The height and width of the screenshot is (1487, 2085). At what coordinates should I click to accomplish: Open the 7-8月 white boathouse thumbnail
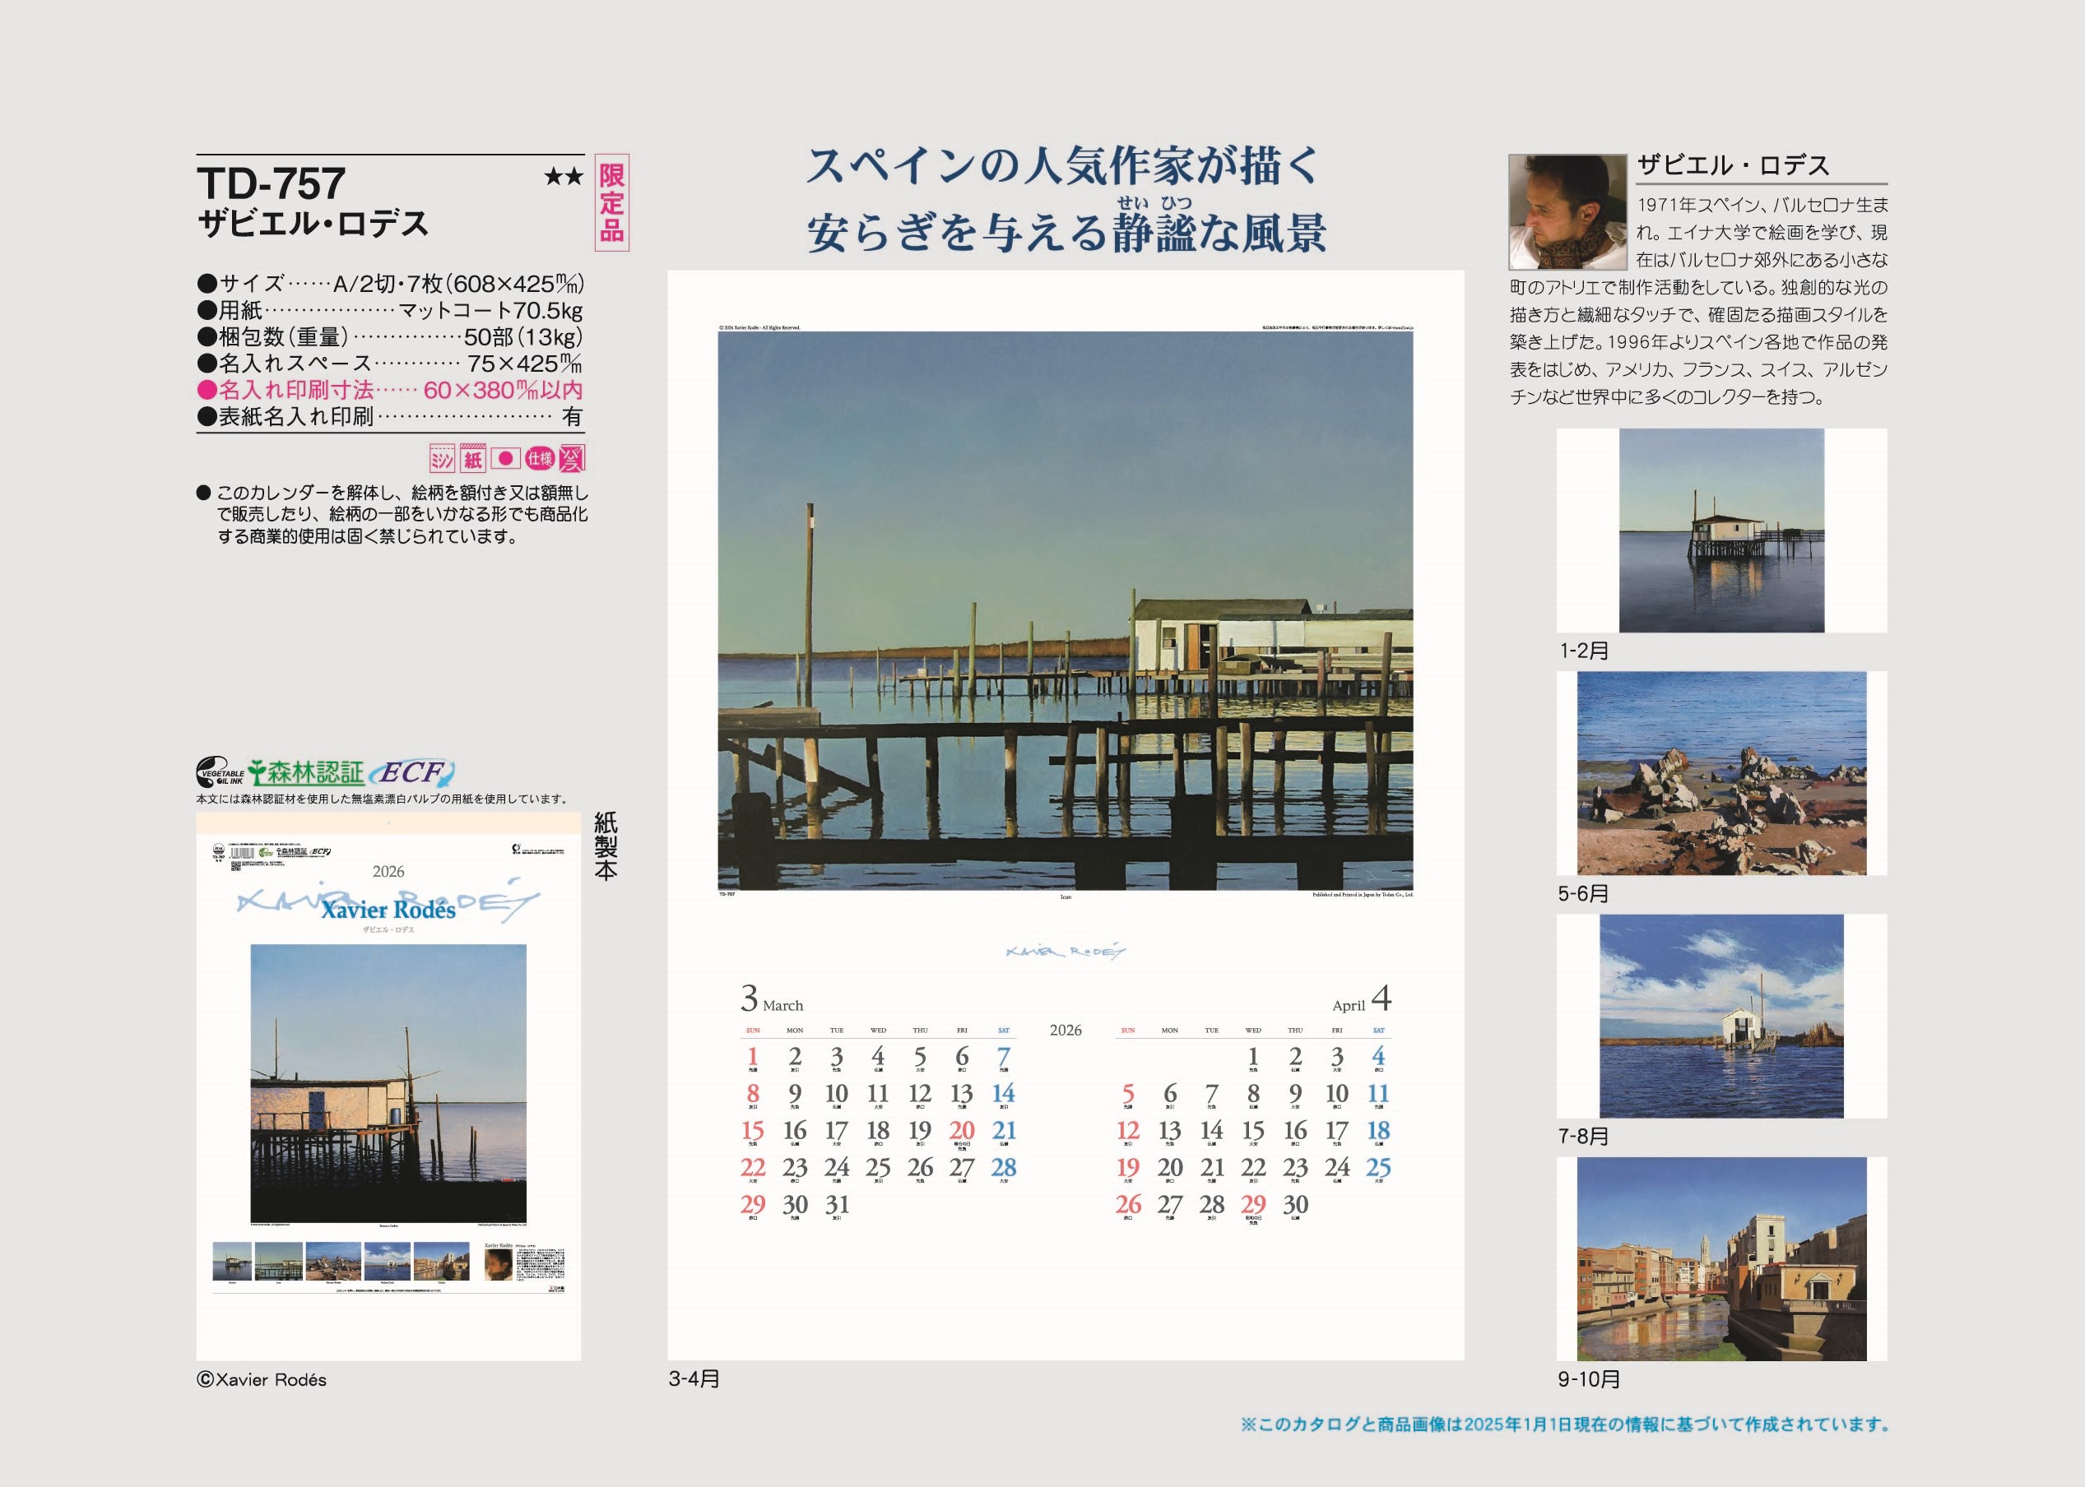tap(1721, 1016)
